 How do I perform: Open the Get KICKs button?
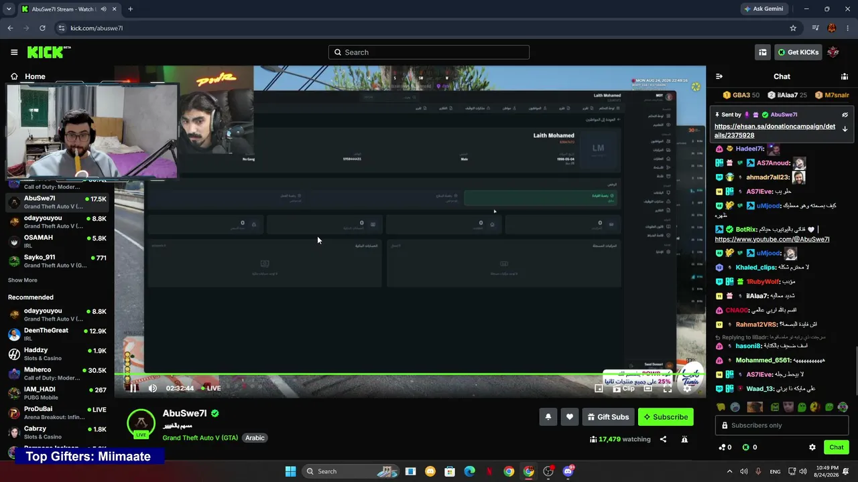[798, 52]
